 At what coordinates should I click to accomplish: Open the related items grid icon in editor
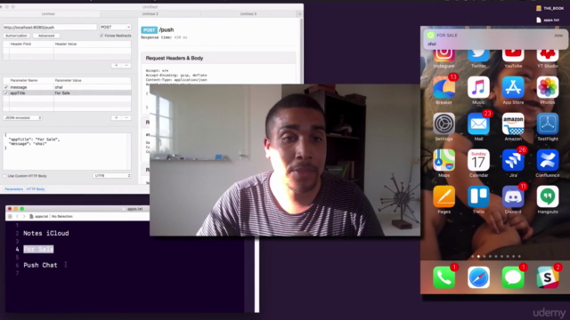coord(10,216)
